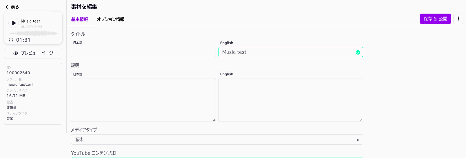Focus the Japanese title input field
The image size is (466, 158).
click(143, 52)
